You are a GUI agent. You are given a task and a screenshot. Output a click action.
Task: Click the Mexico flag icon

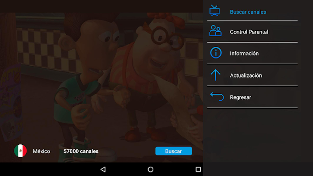pyautogui.click(x=21, y=151)
